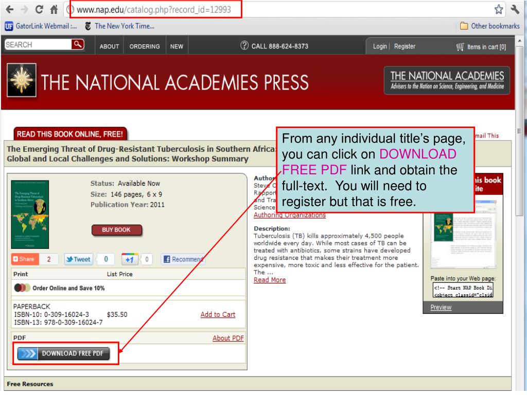Open the Read This Book Online, Free tab
The width and height of the screenshot is (527, 395).
pyautogui.click(x=70, y=134)
